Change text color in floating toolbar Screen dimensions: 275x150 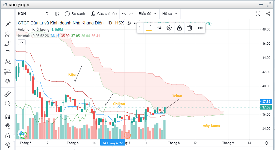[x=149, y=28]
